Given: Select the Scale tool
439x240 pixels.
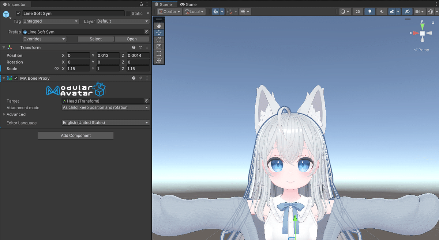Looking at the screenshot, I should click(x=159, y=47).
